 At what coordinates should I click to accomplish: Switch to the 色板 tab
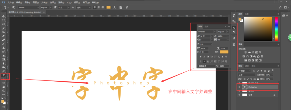(x=247, y=14)
